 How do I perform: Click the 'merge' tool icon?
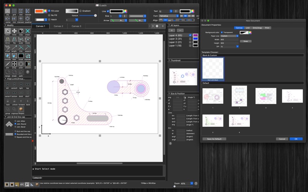[x=7, y=72]
